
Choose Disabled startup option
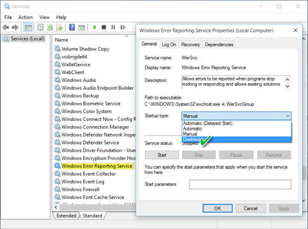pos(237,139)
